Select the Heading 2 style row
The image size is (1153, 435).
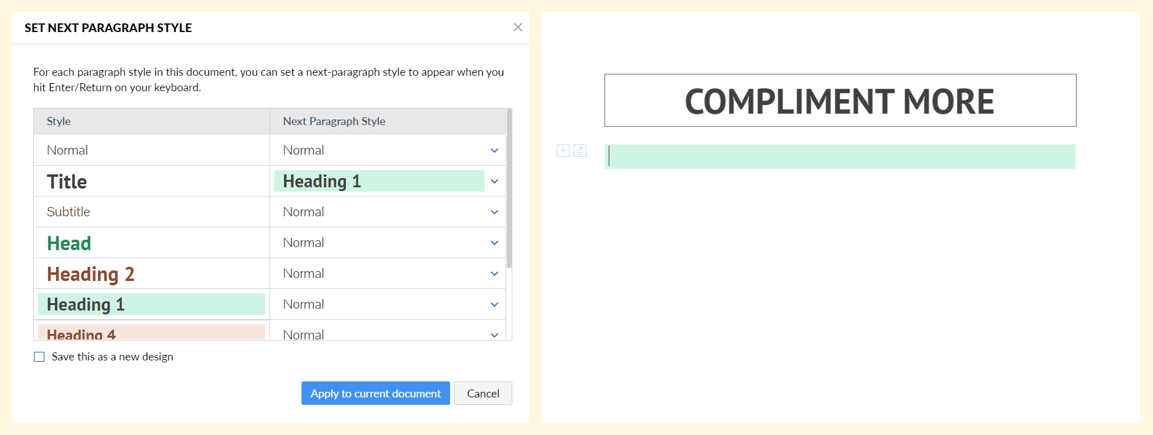pos(152,274)
